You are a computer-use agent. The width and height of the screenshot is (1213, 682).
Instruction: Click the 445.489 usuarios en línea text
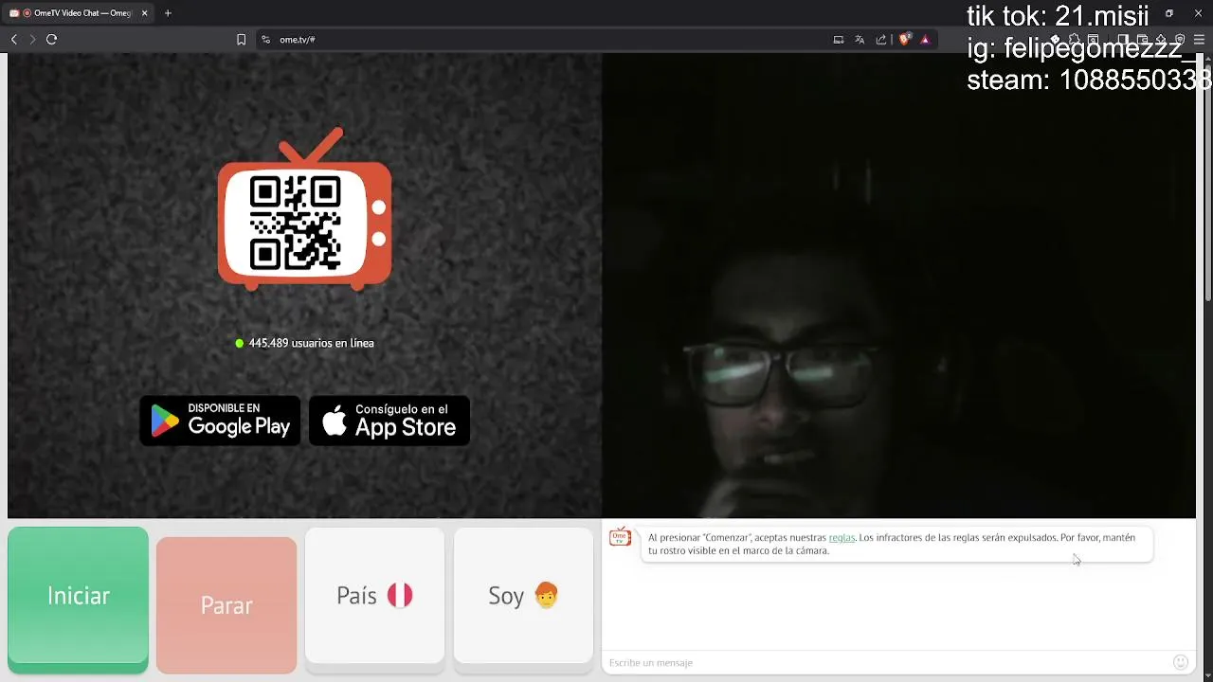311,343
